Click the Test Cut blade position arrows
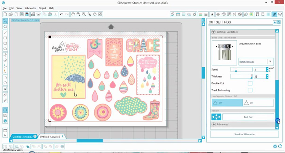 tap(216, 117)
